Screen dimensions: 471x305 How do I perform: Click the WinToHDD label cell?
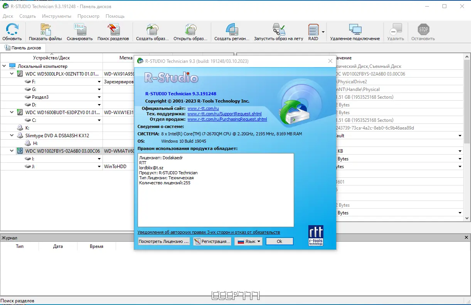click(115, 167)
